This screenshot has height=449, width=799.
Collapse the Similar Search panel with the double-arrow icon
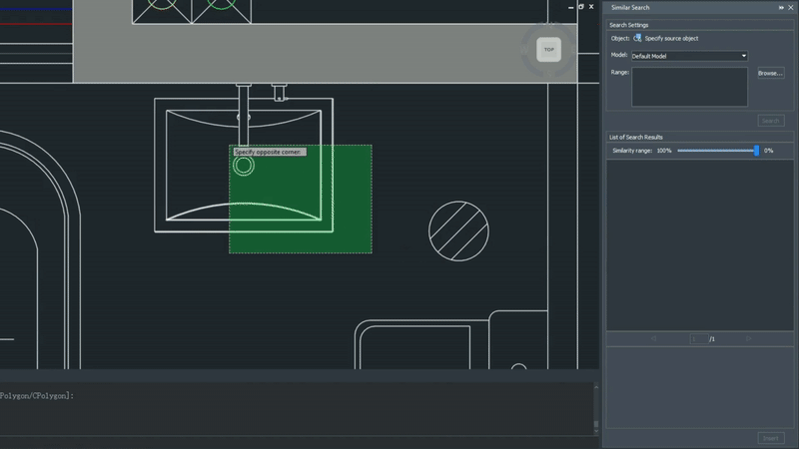(x=781, y=7)
